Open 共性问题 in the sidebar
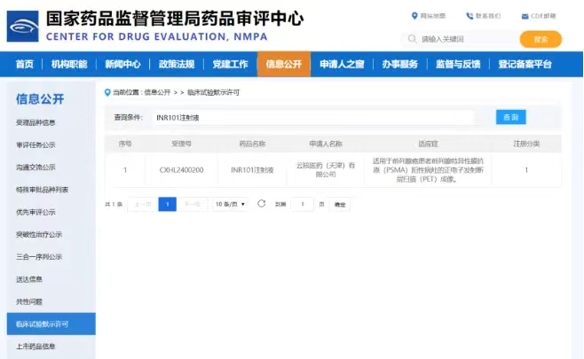 (29, 301)
